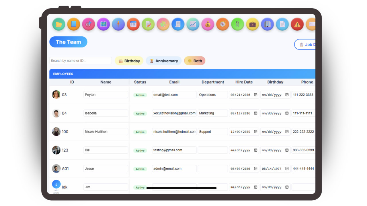Click The Team header button
367x206 pixels.
[68, 42]
